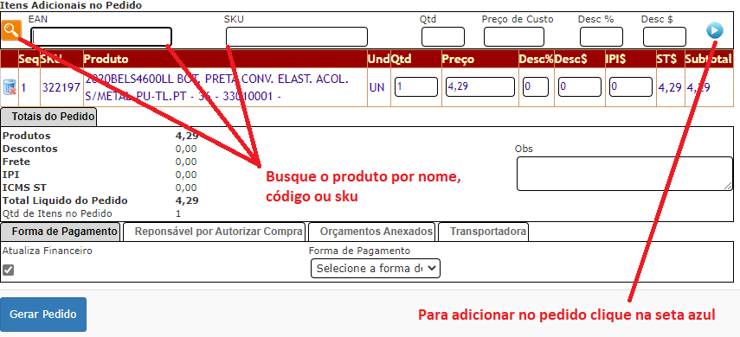Viewport: 740px width, 337px height.
Task: Click the SKU value 322197
Action: 61,87
